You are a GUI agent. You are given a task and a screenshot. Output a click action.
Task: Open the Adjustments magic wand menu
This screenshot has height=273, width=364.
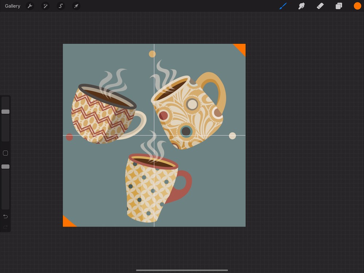(x=45, y=6)
